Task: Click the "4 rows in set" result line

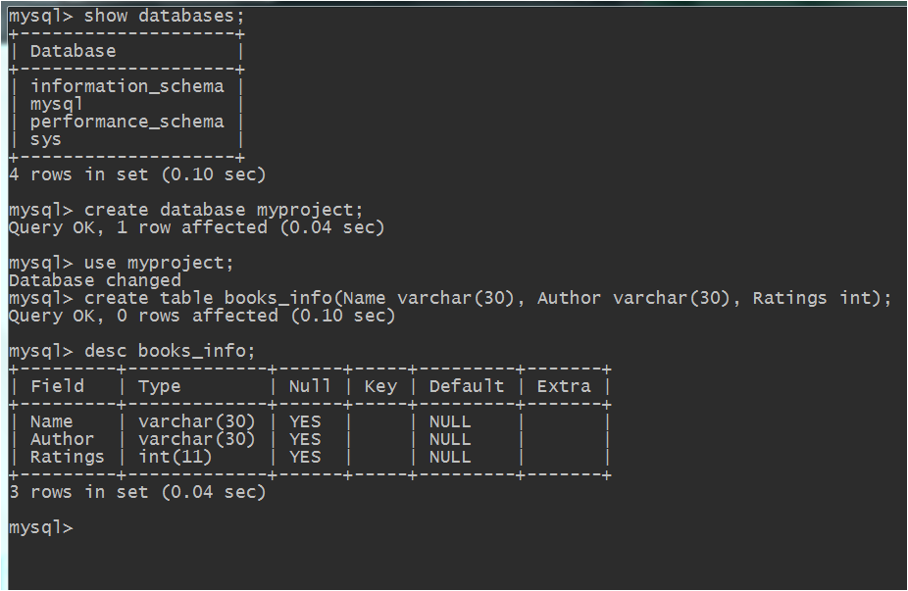Action: pyautogui.click(x=136, y=174)
